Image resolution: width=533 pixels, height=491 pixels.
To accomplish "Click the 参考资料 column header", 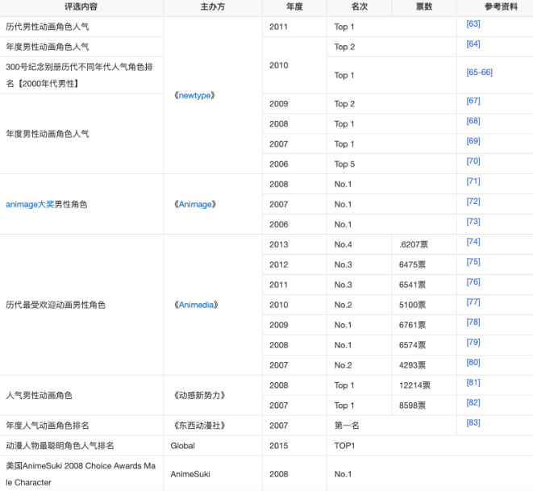I will click(494, 6).
